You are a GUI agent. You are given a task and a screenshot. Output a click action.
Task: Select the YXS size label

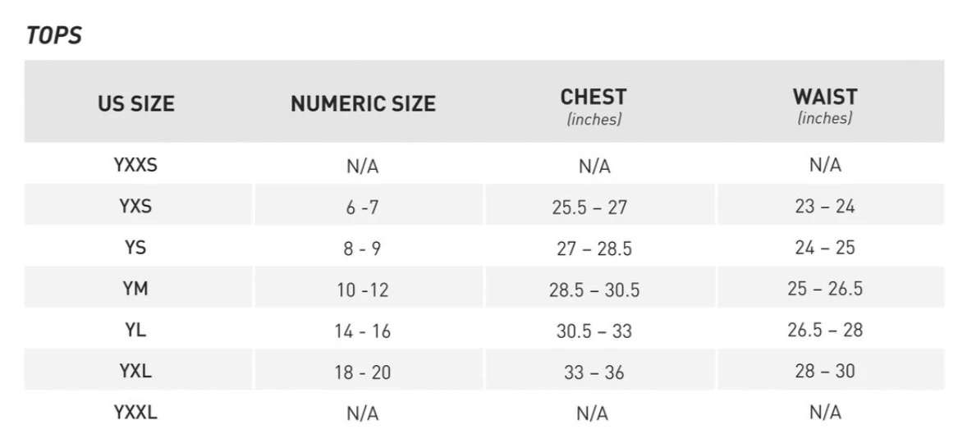coord(135,206)
